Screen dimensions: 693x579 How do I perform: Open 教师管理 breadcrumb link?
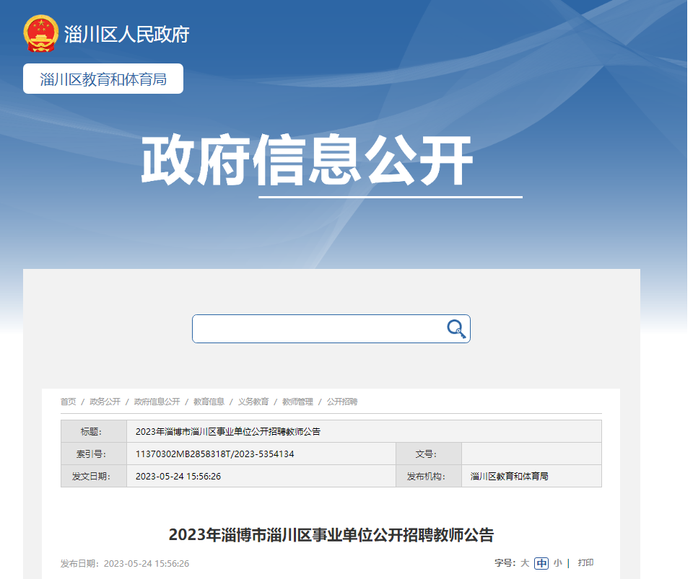point(297,402)
